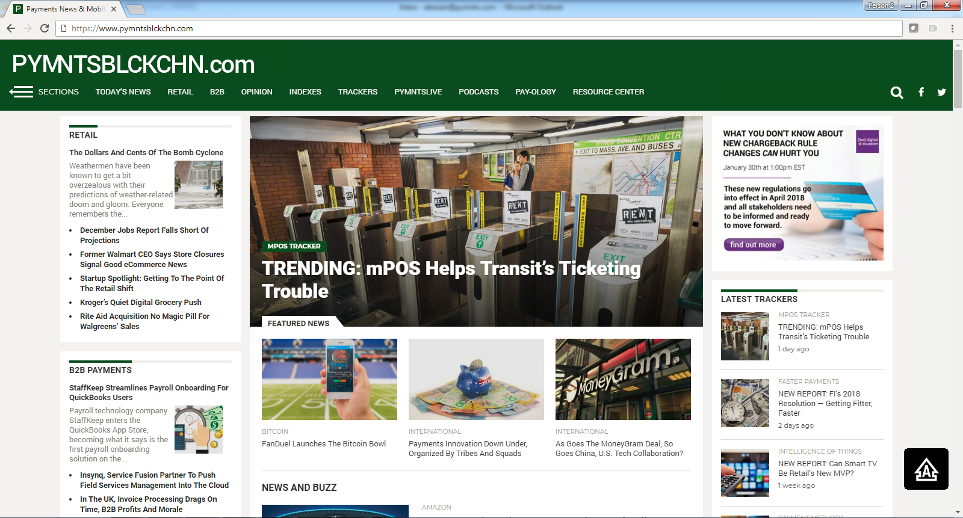Screen dimensions: 963x518
Task: Open the piggy bank Australia article image
Action: click(476, 379)
